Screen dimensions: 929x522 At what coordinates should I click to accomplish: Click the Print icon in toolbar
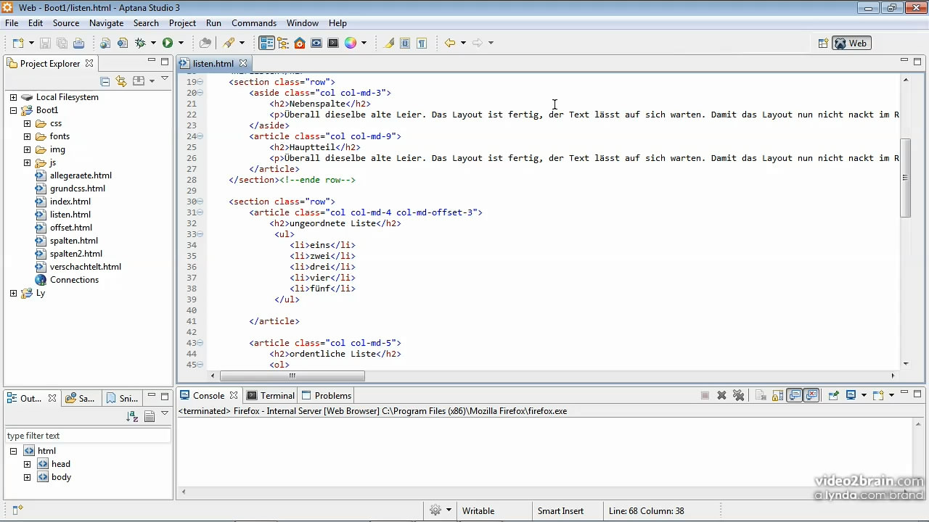pyautogui.click(x=78, y=43)
